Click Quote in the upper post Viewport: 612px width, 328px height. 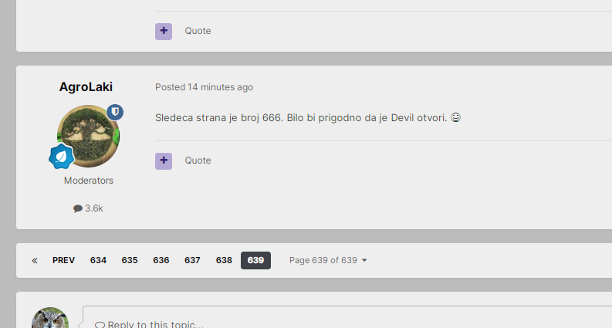pos(198,31)
